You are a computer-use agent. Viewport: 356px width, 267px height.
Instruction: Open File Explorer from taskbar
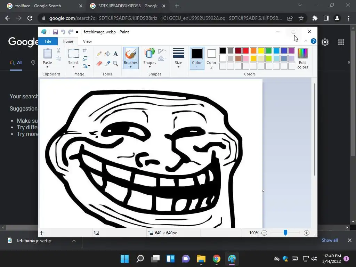click(x=201, y=259)
